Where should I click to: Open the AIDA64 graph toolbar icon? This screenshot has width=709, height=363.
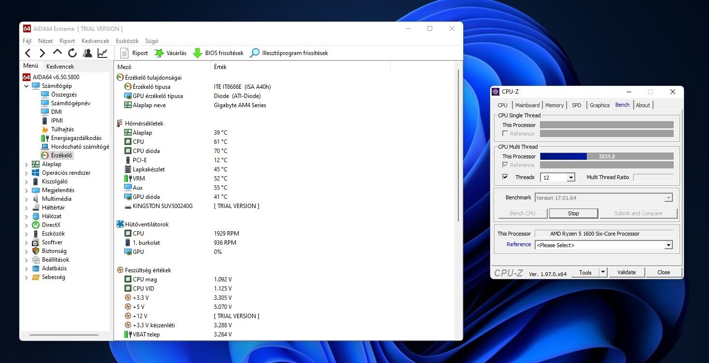click(x=102, y=53)
